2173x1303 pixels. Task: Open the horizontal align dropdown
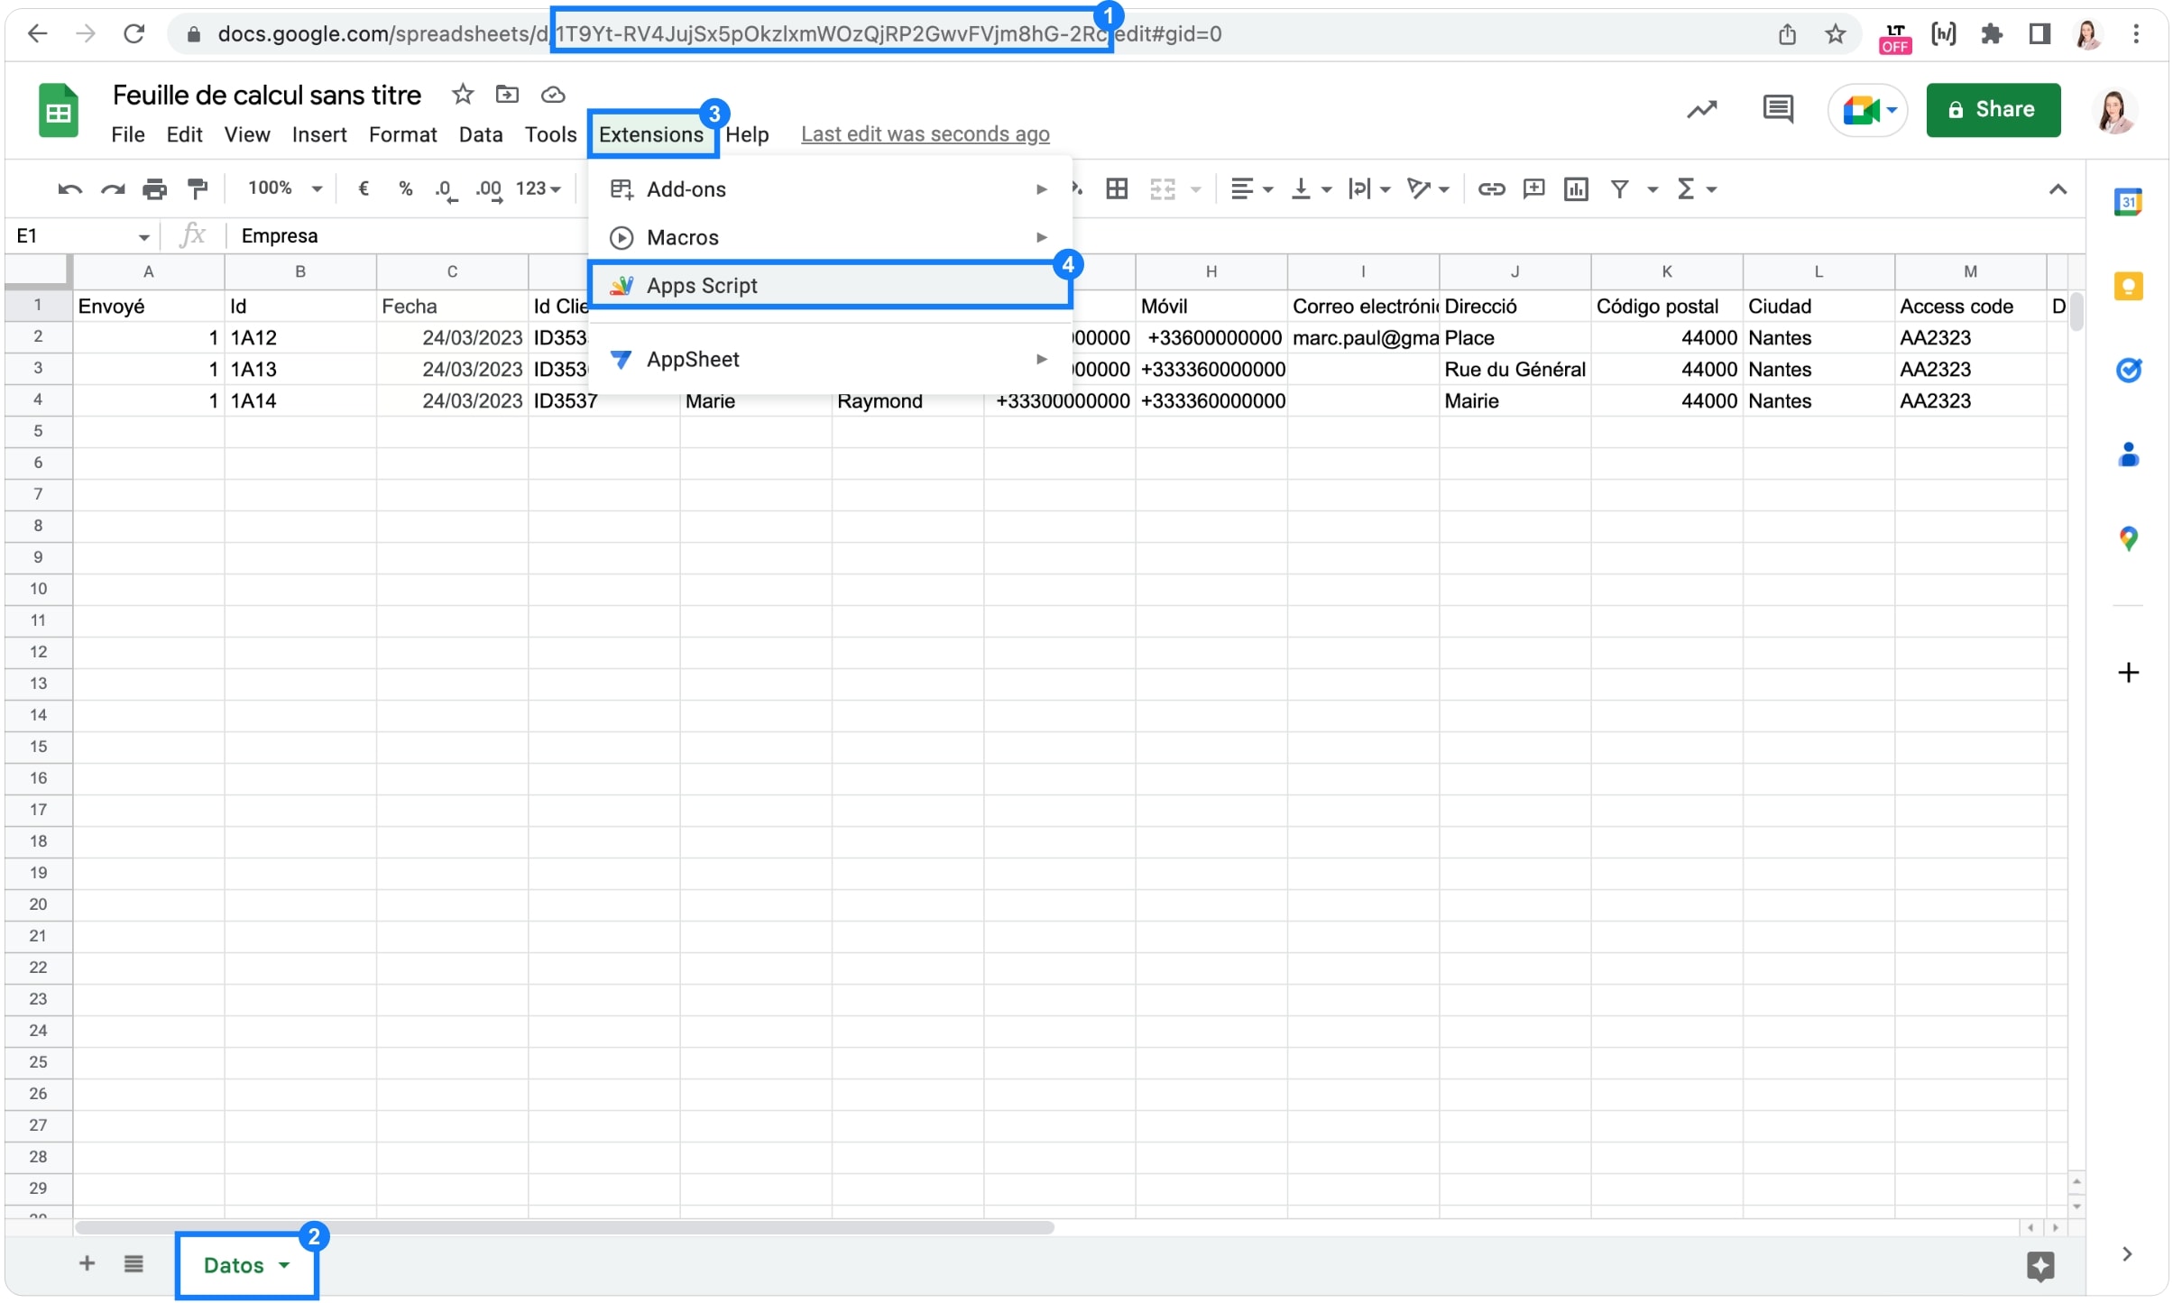tap(1252, 188)
